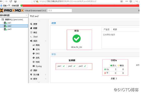Click the shield icon beside Firewall
Viewport: 141px width, 94px height.
31,75
